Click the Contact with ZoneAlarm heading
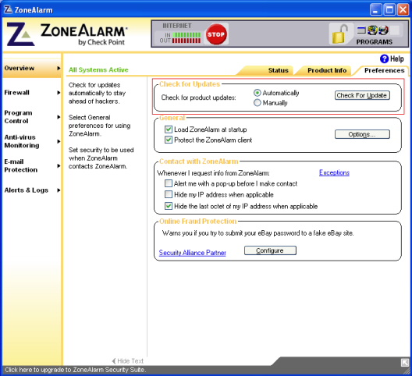The width and height of the screenshot is (412, 376). [199, 161]
